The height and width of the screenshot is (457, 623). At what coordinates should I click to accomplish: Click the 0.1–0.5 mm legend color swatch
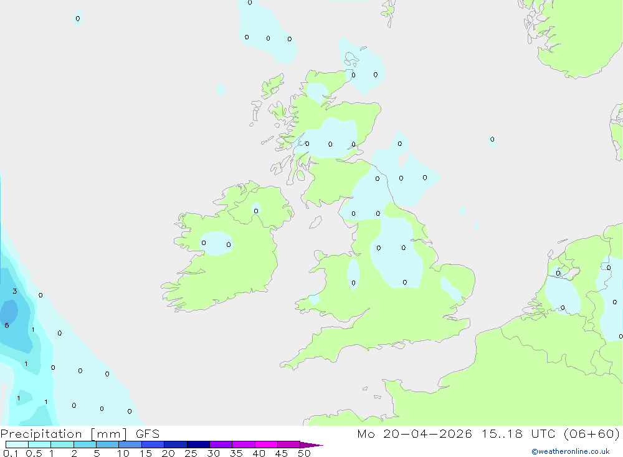17,445
